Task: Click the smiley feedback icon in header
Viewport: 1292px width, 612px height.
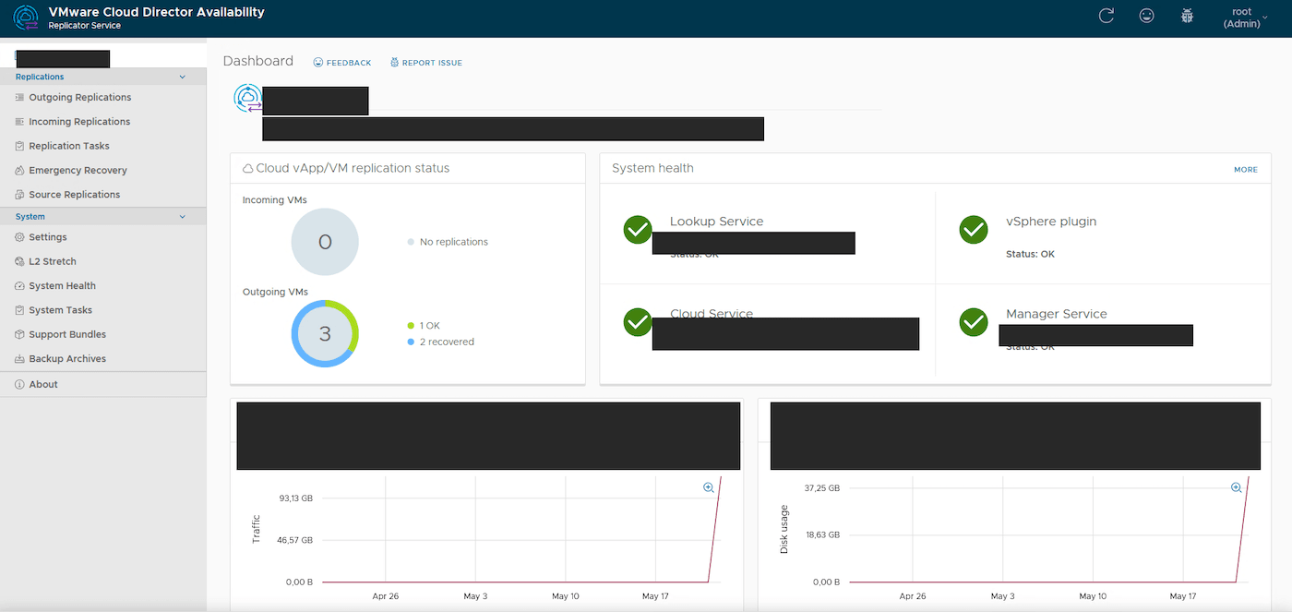Action: [x=1146, y=16]
